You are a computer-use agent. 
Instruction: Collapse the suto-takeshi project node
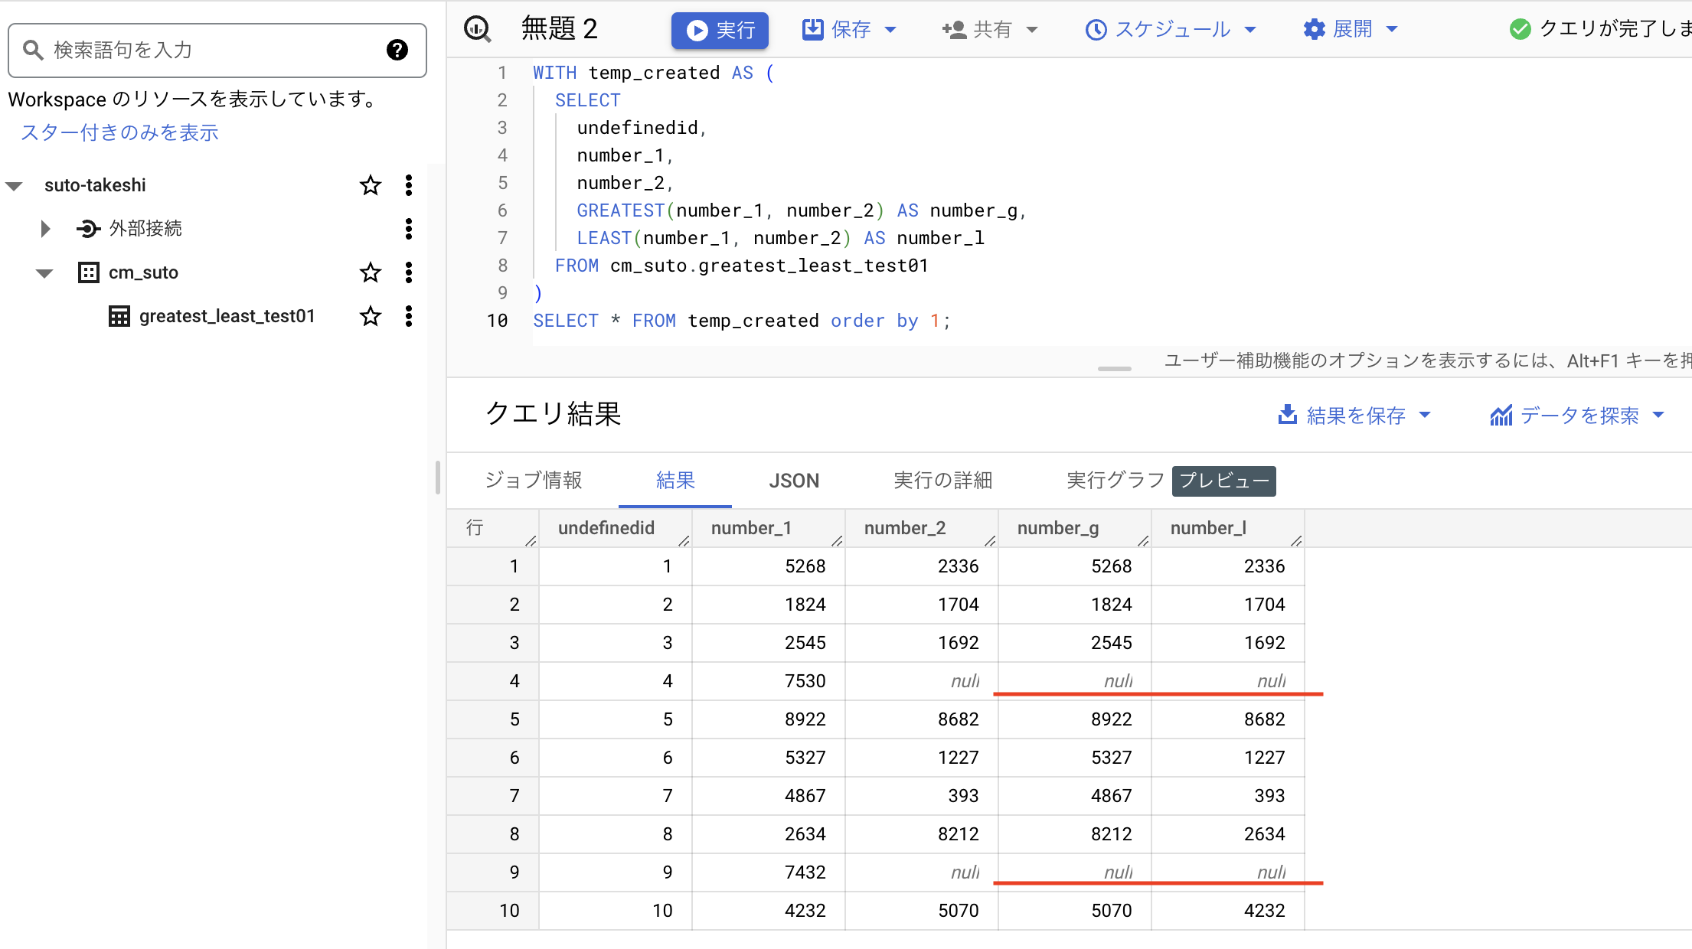pos(15,186)
